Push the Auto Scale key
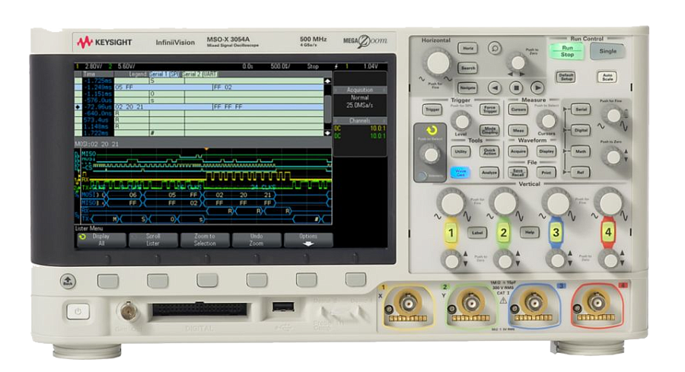The image size is (685, 372). [607, 78]
